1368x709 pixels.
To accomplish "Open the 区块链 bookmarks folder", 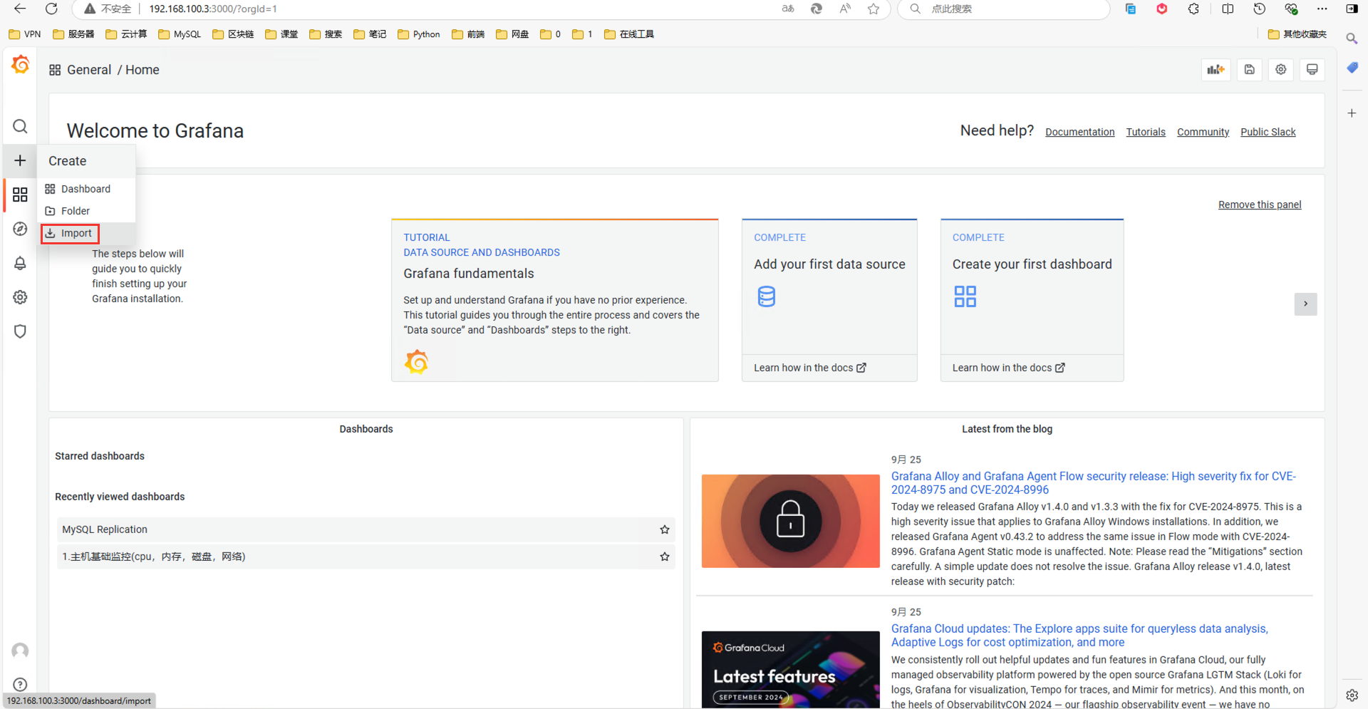I will 233,34.
